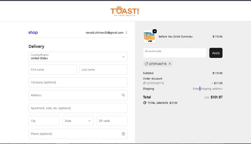Open the Country/Region dropdown
The height and width of the screenshot is (144, 251).
click(x=78, y=57)
